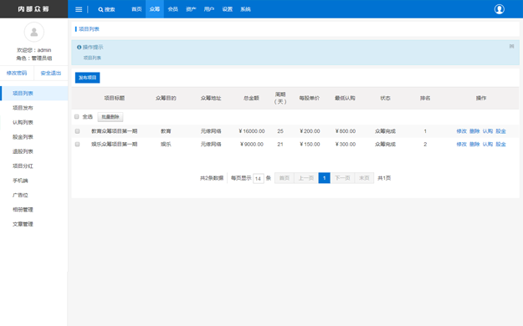Check the 教育众筹项目第一期 row checkbox
Screen dimensions: 523x326
[x=77, y=131]
